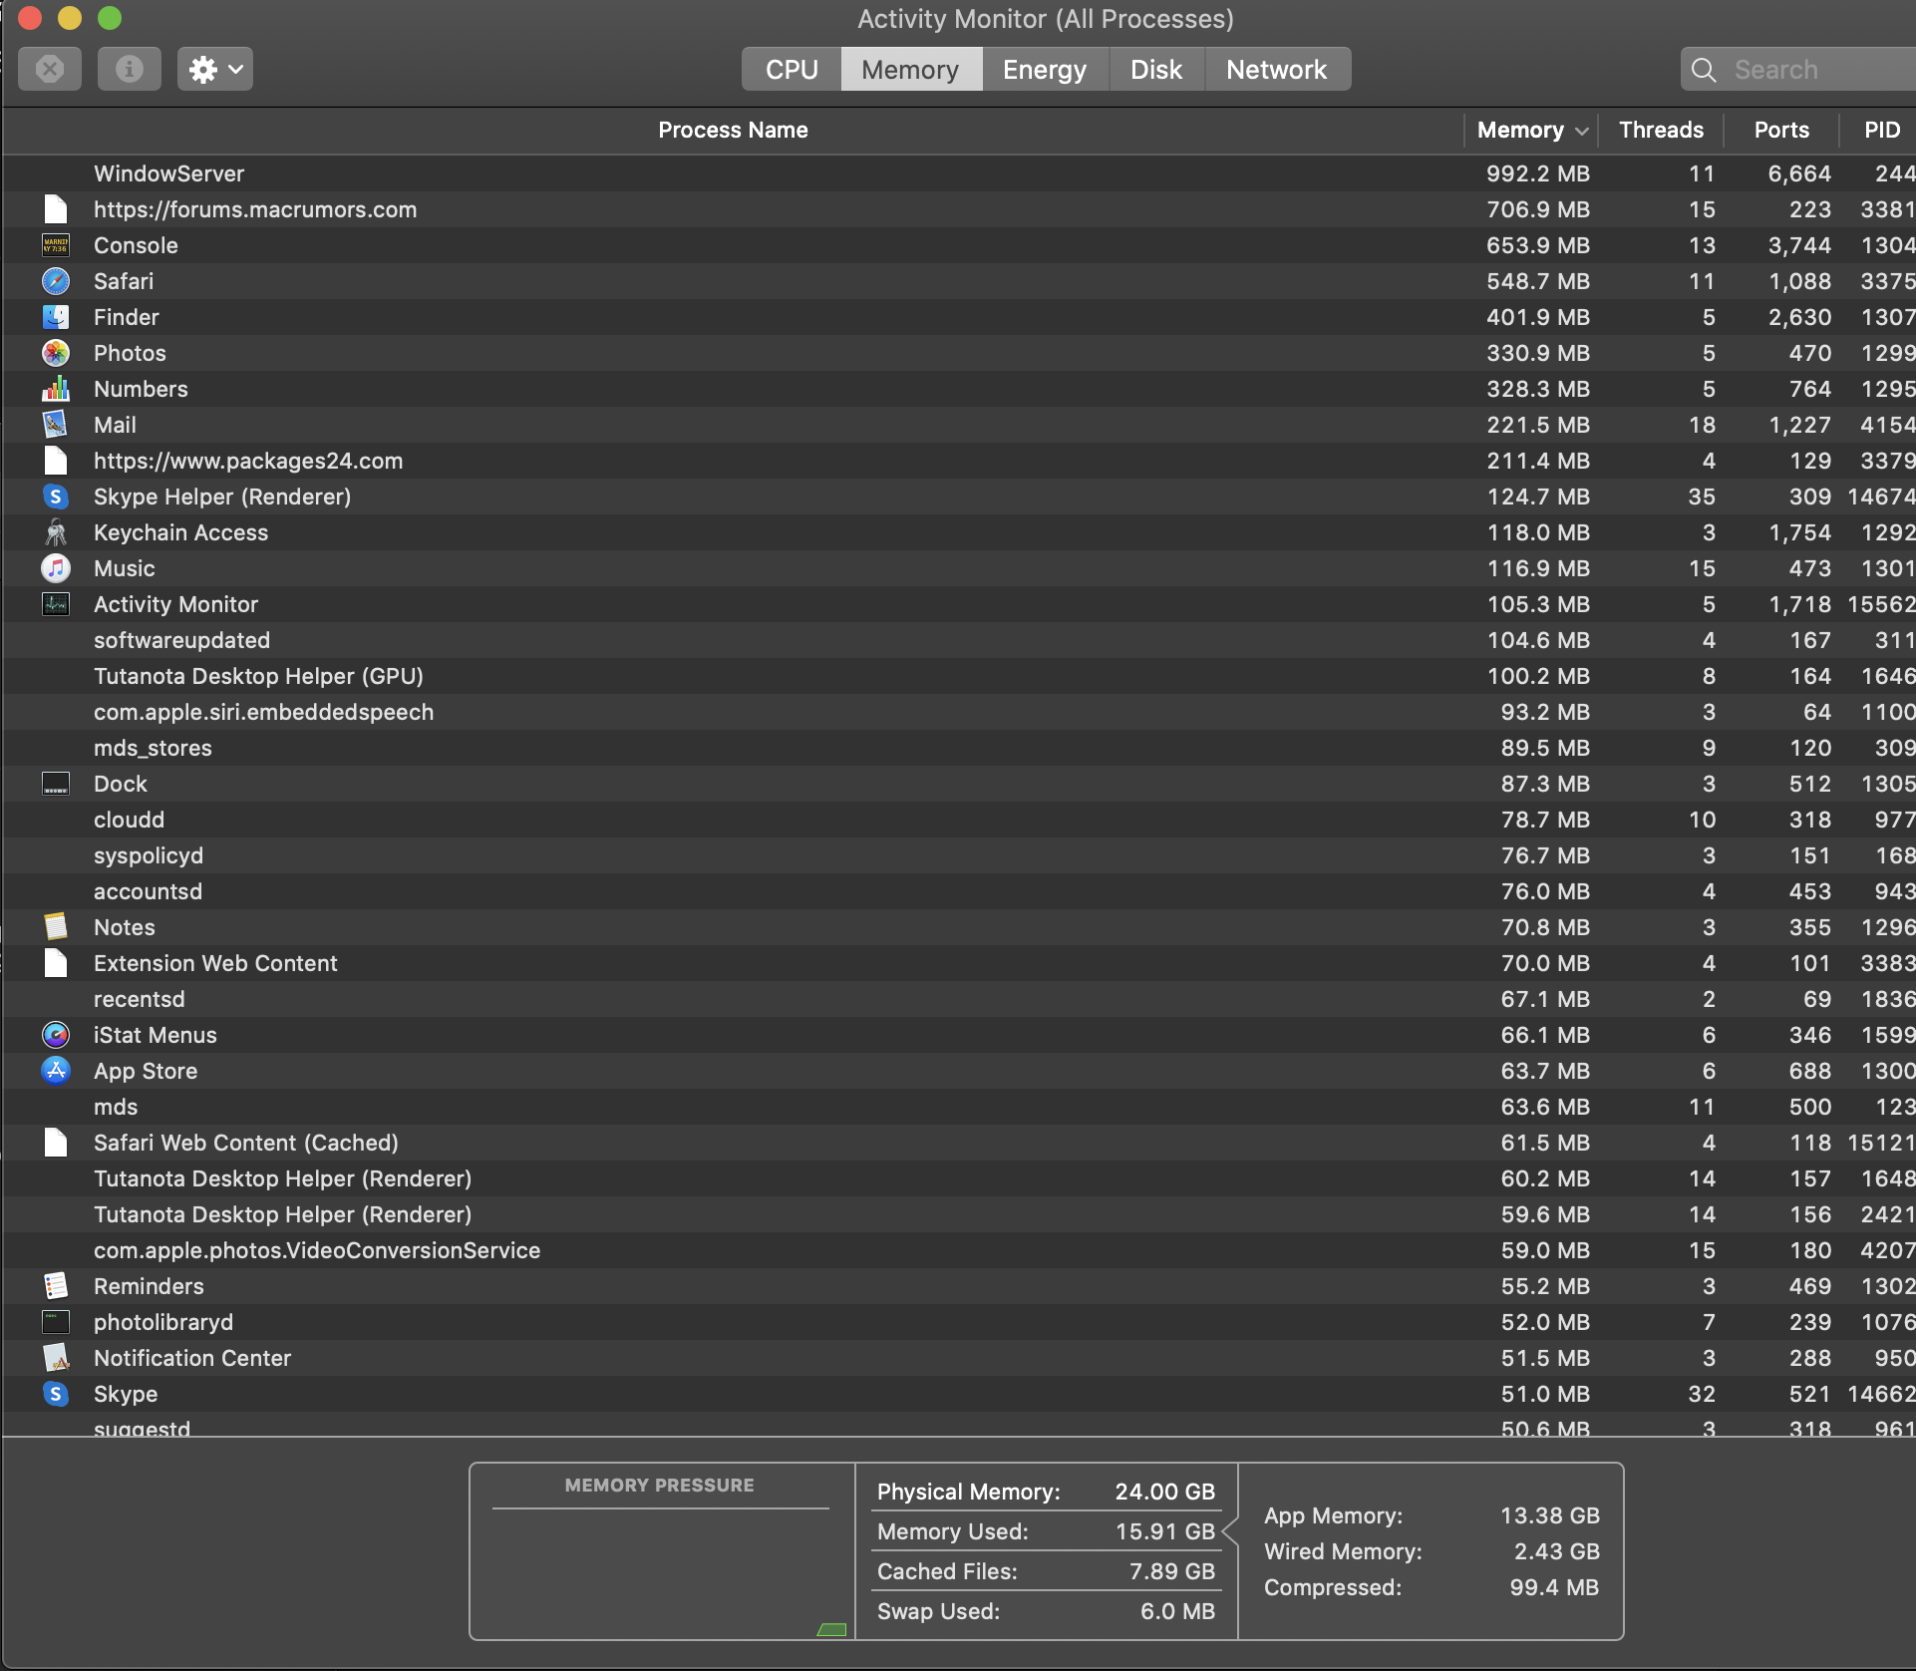Click the Safari compass icon
This screenshot has width=1916, height=1671.
[56, 281]
